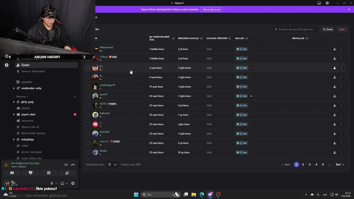Viewport: 354px width, 199px height.
Task: Dismiss the streamer mode banner
Action: point(349,9)
